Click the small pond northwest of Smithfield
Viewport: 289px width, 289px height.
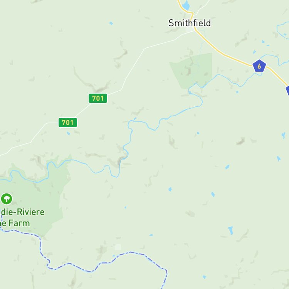(111, 23)
